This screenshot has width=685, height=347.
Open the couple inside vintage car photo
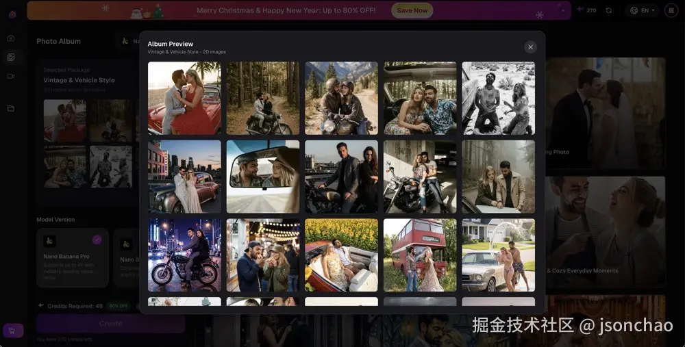coord(421,98)
